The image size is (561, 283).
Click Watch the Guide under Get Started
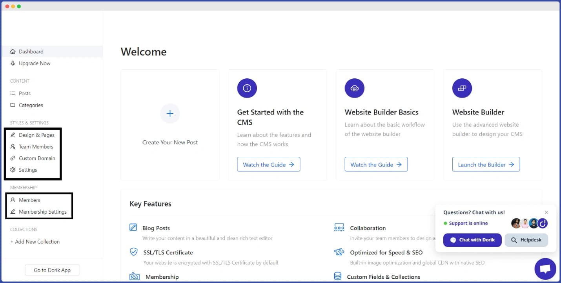(269, 165)
